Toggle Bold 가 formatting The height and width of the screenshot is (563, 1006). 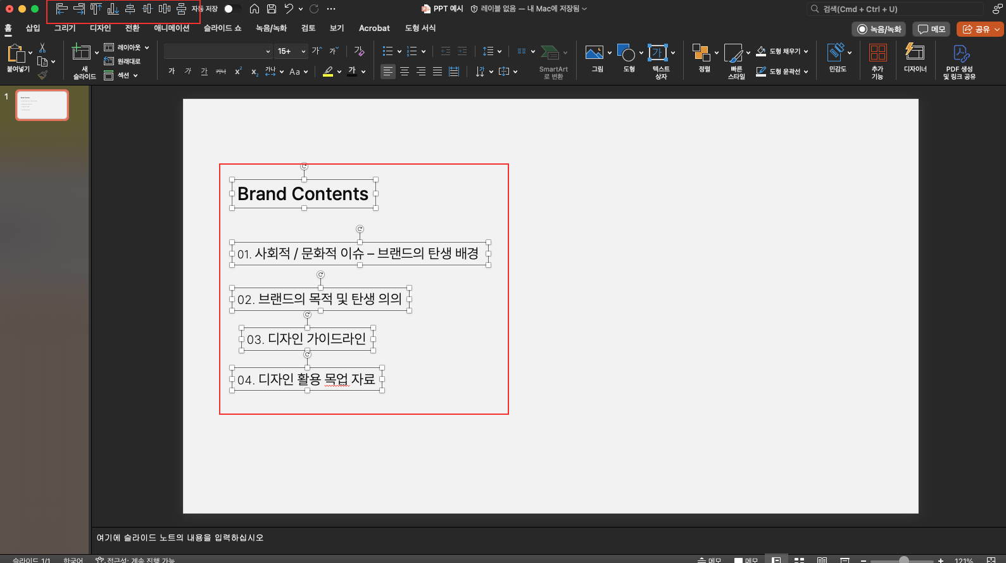pyautogui.click(x=172, y=71)
